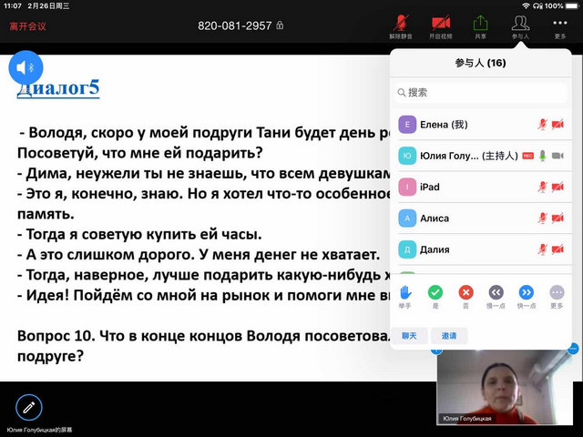Collapse the video thumbnail with minus button
Viewport: 583px width, 437px height.
[572, 349]
